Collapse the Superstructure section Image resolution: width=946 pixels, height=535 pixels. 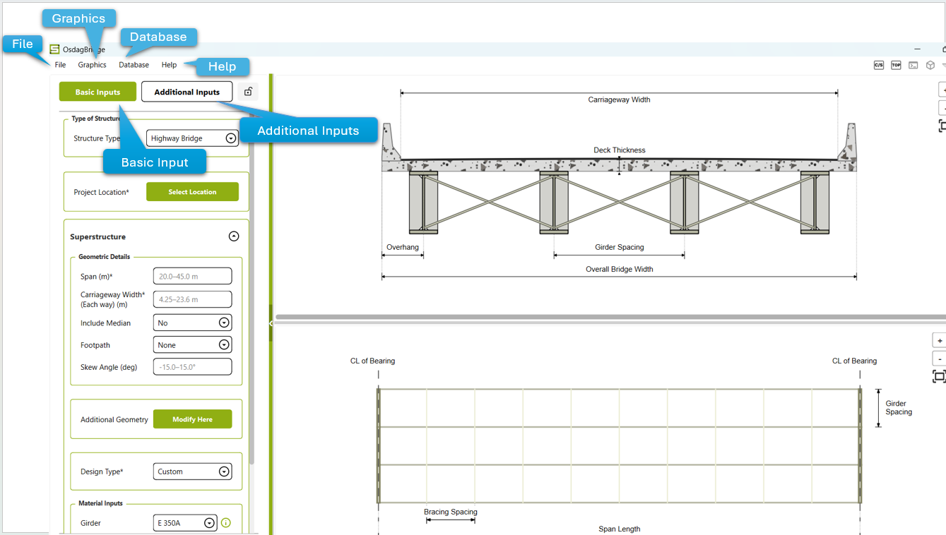234,236
